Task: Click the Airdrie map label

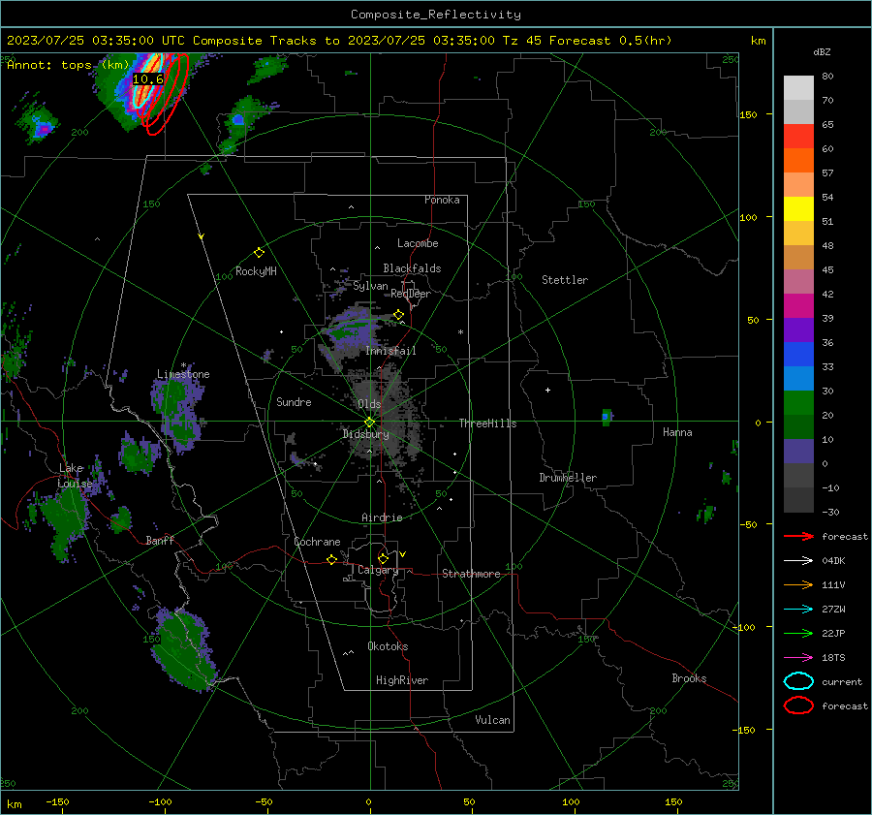Action: (382, 517)
